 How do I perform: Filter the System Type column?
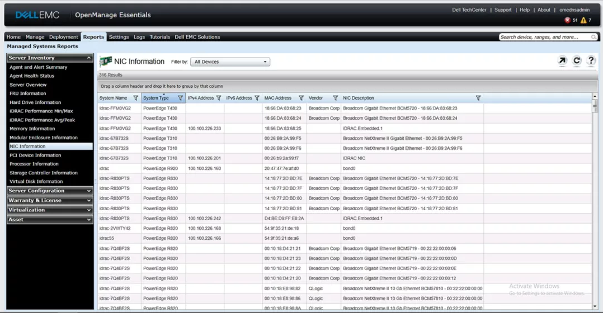[x=180, y=98]
